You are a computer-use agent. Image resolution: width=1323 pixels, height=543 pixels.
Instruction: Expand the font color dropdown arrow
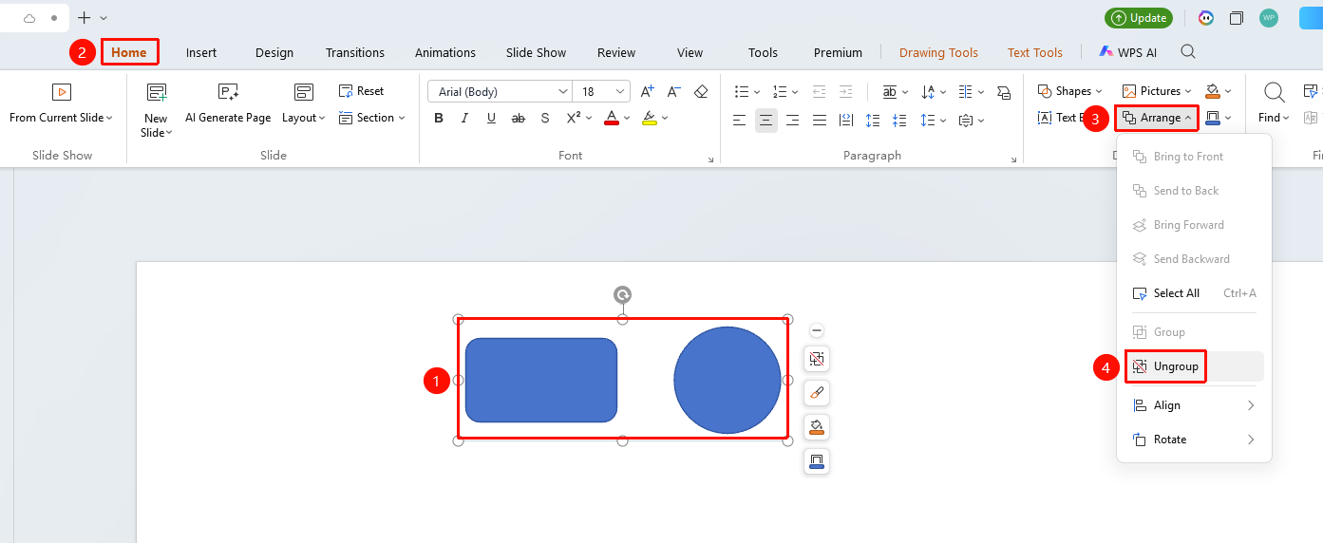click(x=628, y=119)
